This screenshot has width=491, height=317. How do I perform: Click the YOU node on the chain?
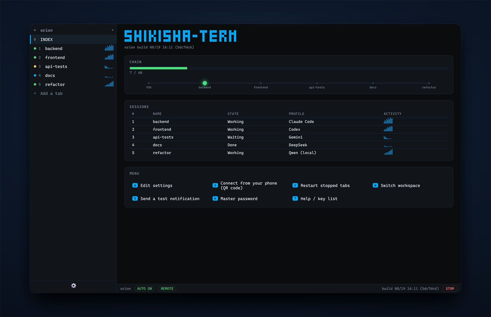point(149,83)
